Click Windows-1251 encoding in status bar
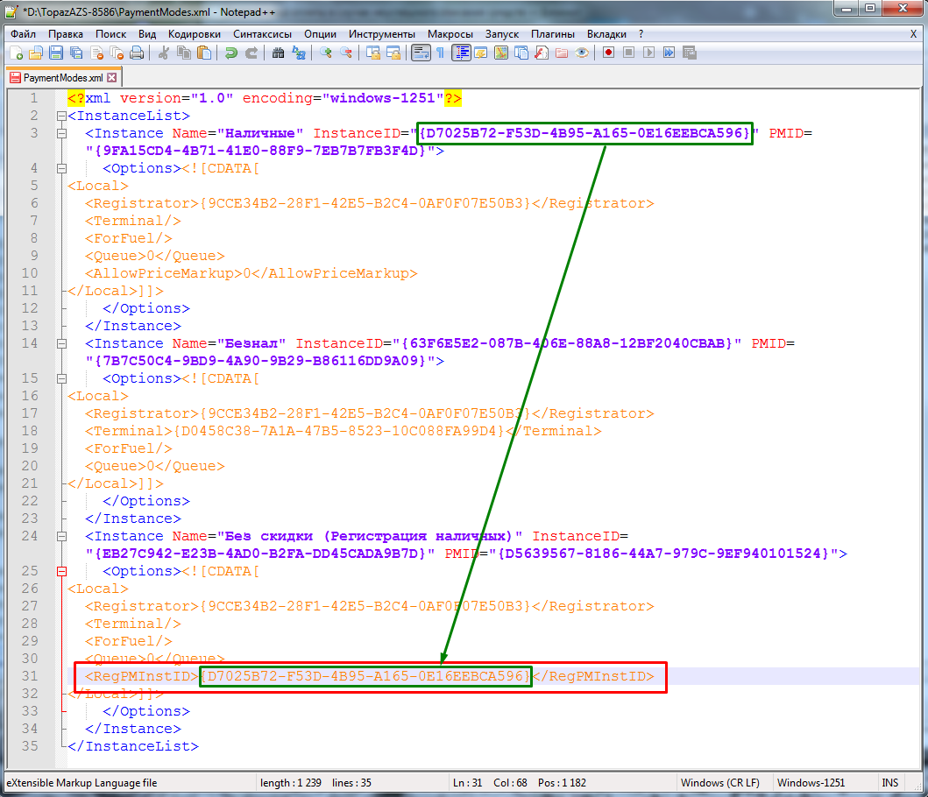The height and width of the screenshot is (797, 928). tap(811, 782)
